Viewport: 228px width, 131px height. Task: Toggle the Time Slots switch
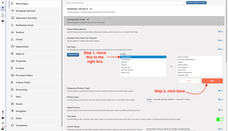coord(219,119)
